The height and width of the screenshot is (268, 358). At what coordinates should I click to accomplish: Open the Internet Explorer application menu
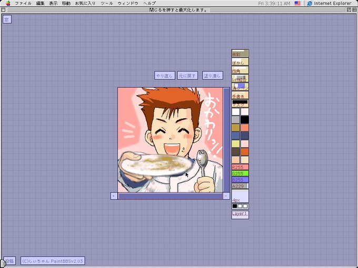tap(329, 3)
